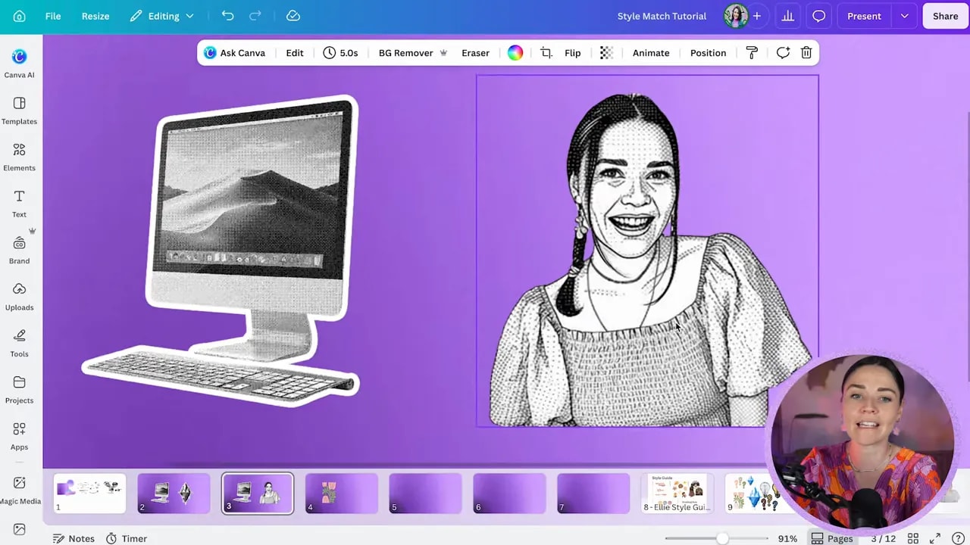Viewport: 970px width, 545px height.
Task: Open the Apps panel
Action: 19,436
